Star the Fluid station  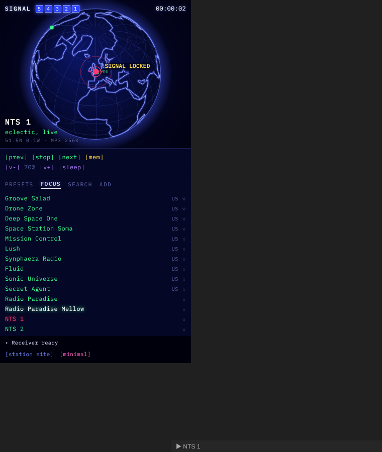pyautogui.click(x=184, y=269)
